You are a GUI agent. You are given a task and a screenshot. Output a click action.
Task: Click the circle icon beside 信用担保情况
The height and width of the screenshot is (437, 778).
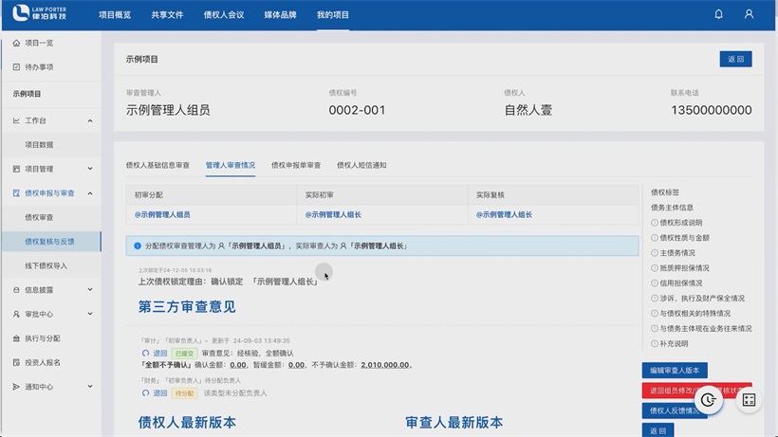(x=655, y=283)
